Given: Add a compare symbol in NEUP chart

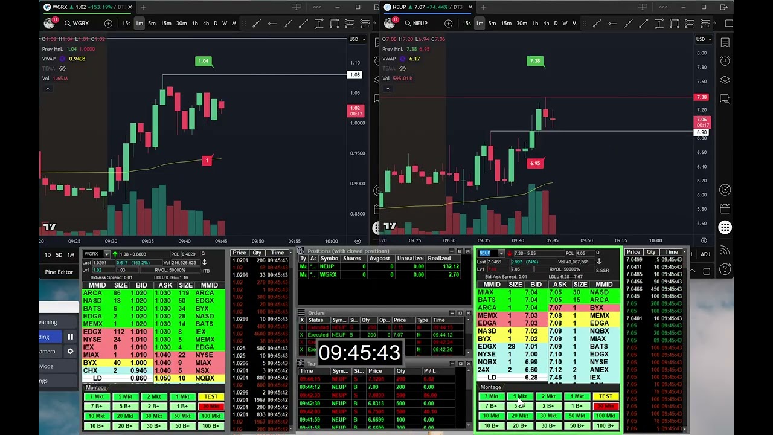Looking at the screenshot, I should pyautogui.click(x=448, y=24).
